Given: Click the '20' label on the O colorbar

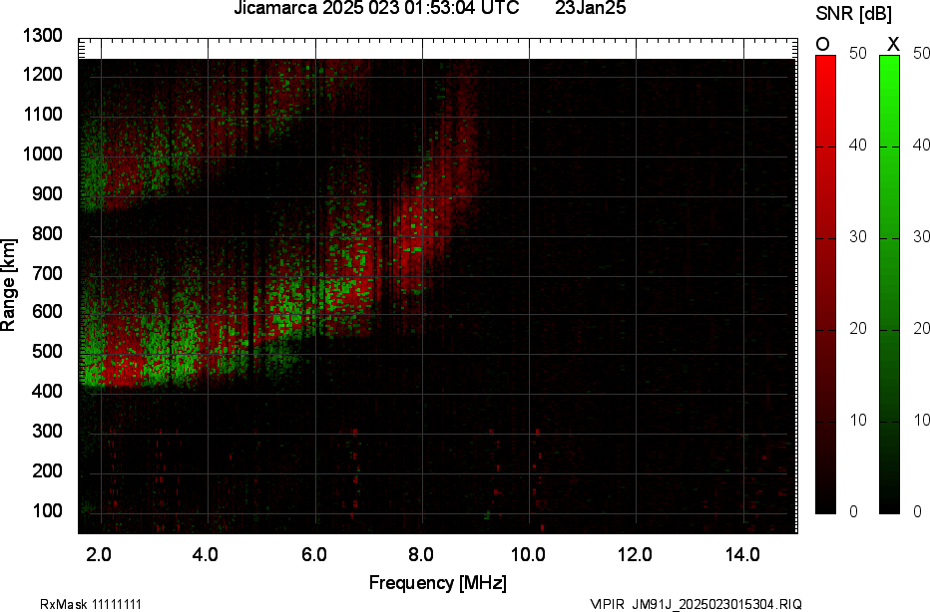Looking at the screenshot, I should [857, 328].
